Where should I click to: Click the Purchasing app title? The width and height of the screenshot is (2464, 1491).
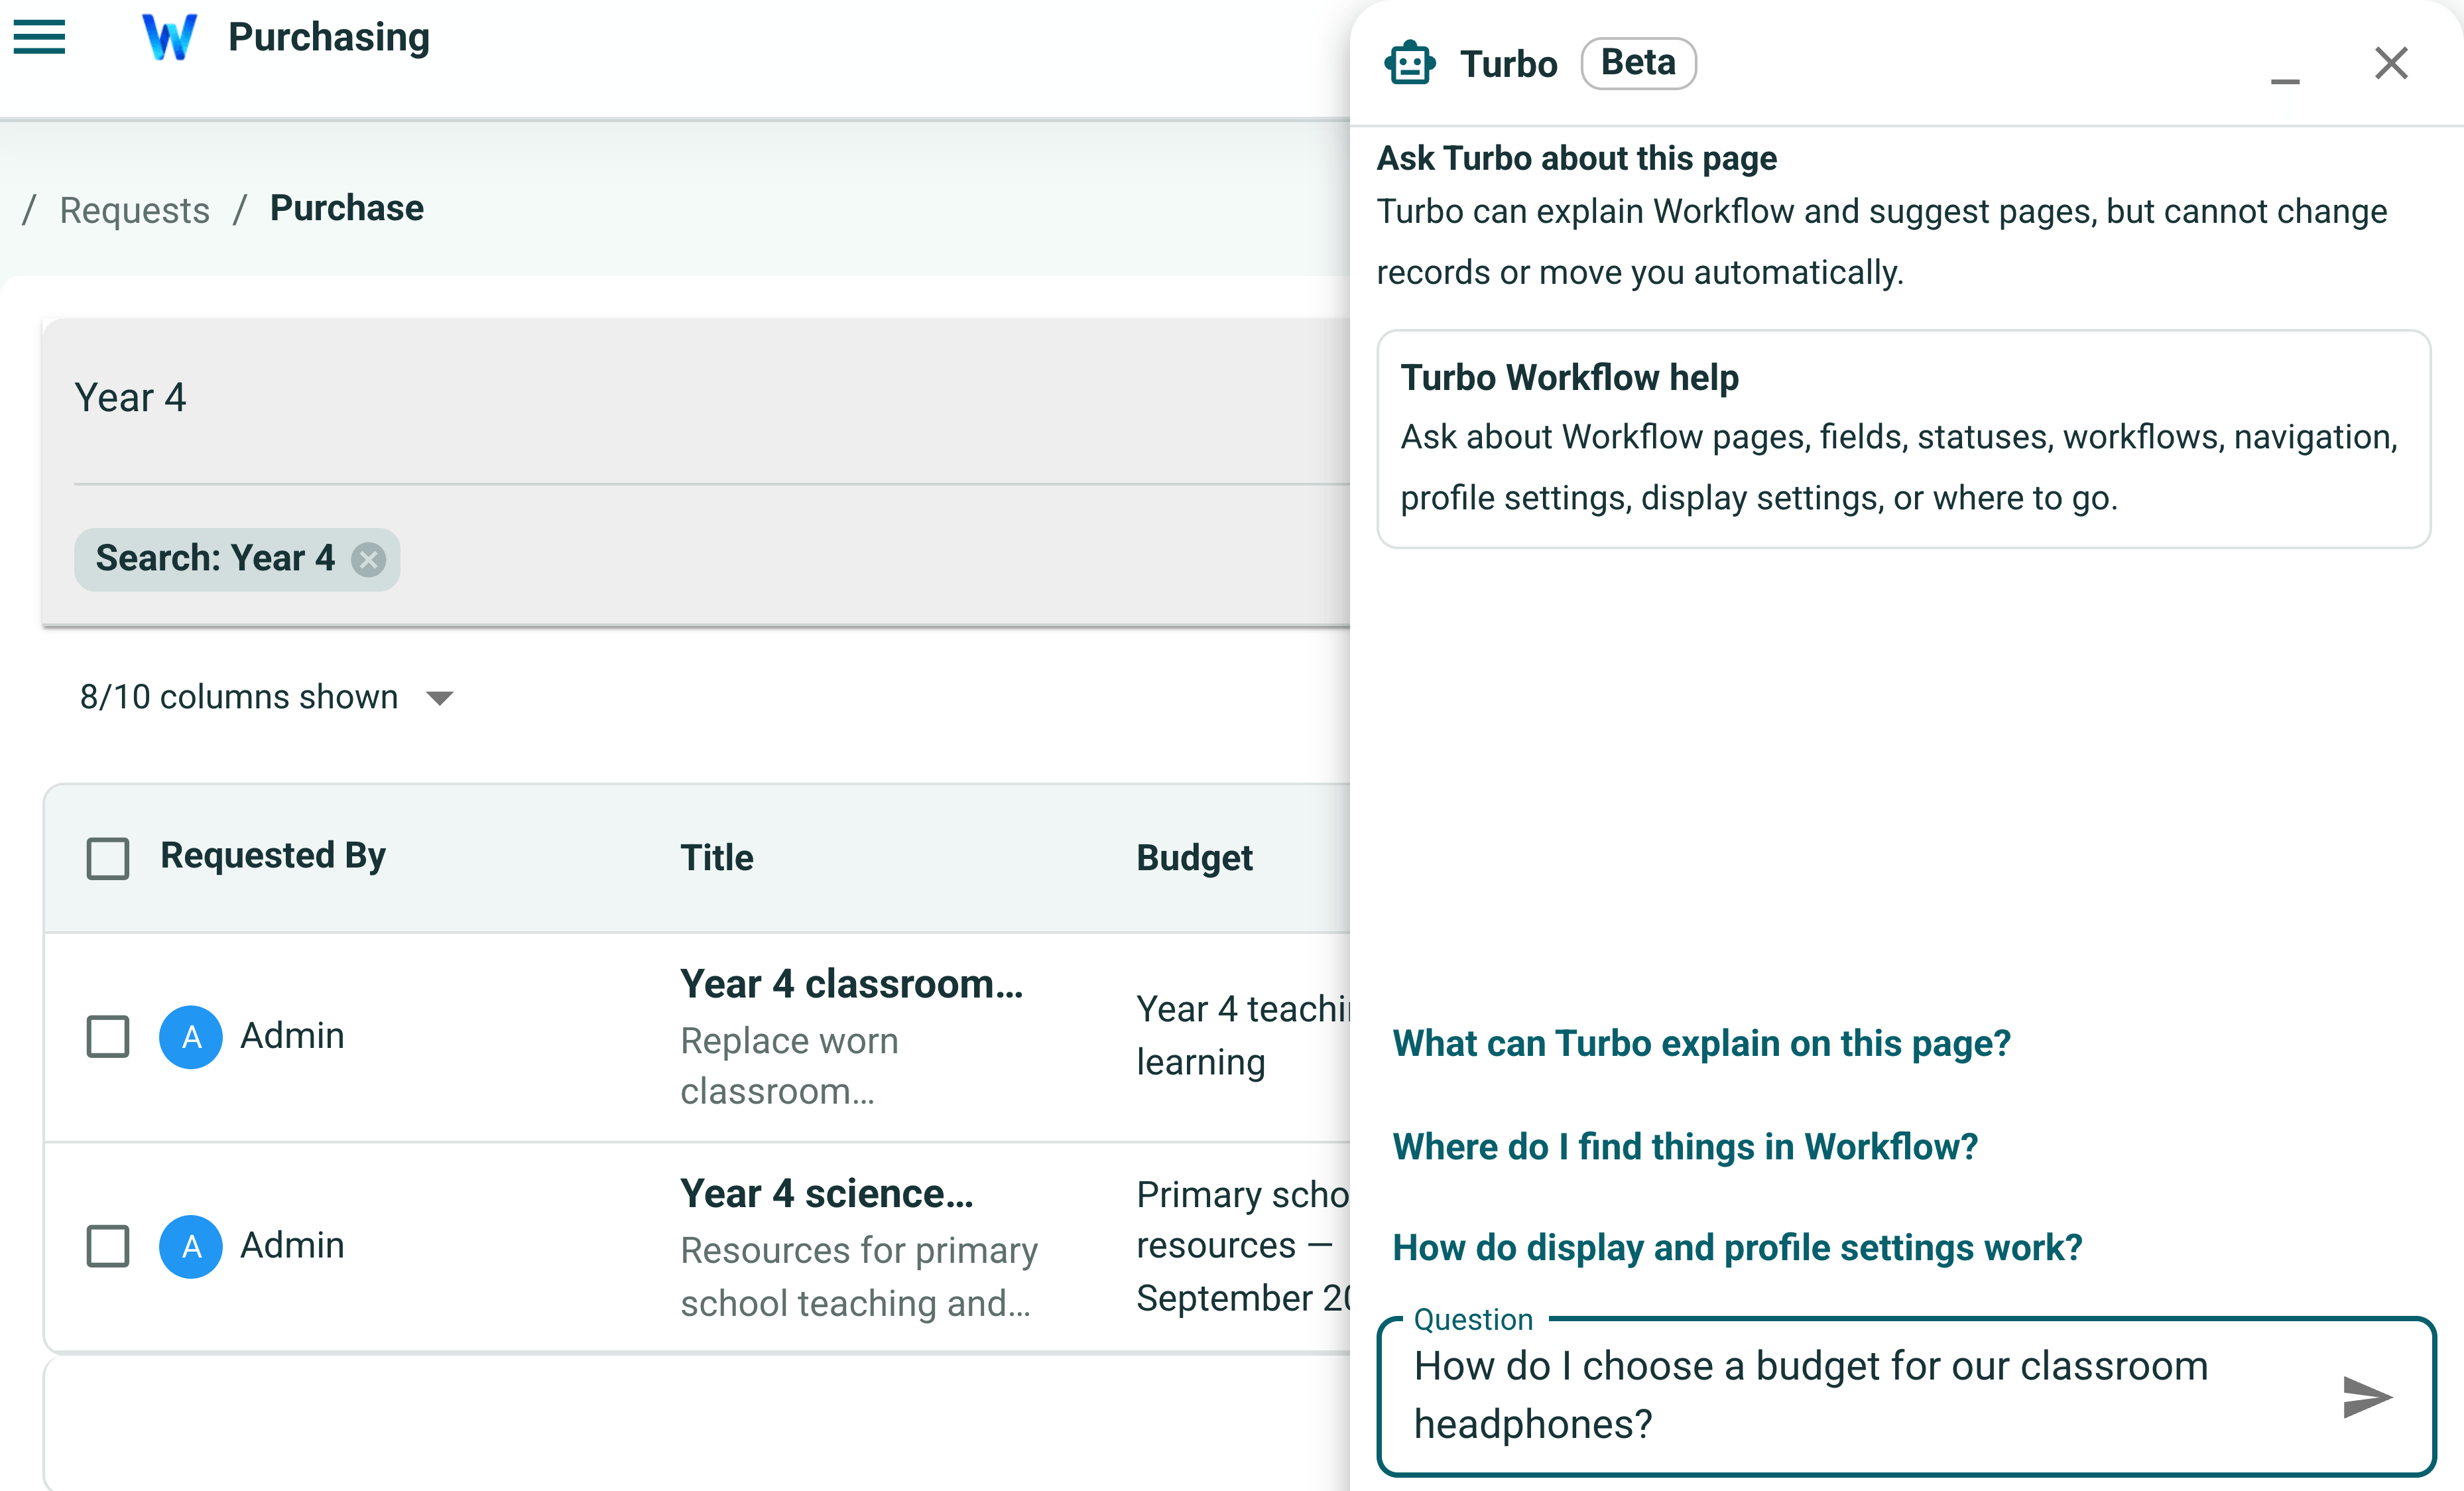click(x=329, y=37)
